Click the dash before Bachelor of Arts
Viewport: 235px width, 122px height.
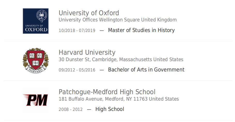[x=102, y=70]
